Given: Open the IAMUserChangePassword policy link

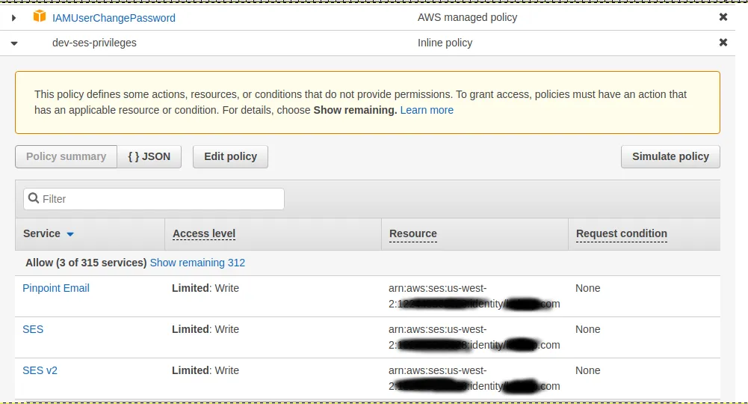Looking at the screenshot, I should point(114,18).
